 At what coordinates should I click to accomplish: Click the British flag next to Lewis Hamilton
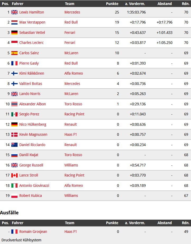coord(15,12)
